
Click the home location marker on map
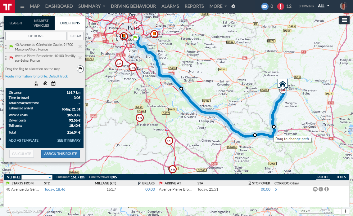click(x=283, y=84)
